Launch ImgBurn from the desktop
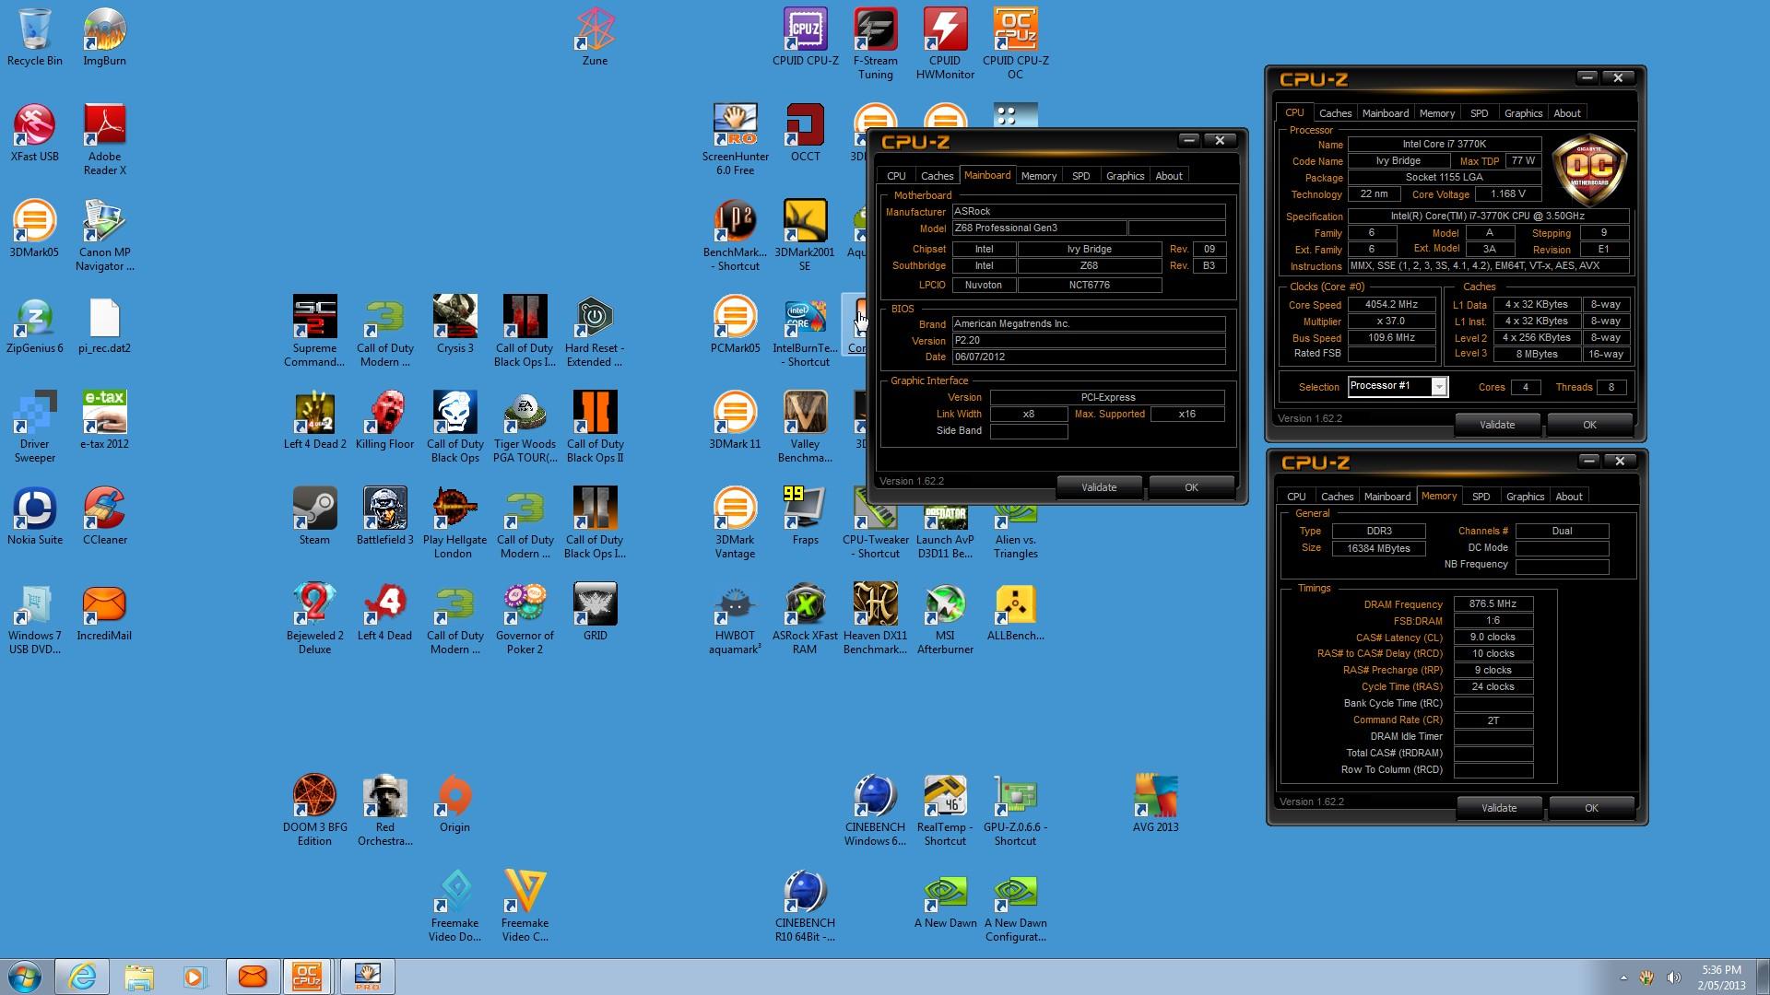This screenshot has width=1770, height=995. (x=105, y=37)
